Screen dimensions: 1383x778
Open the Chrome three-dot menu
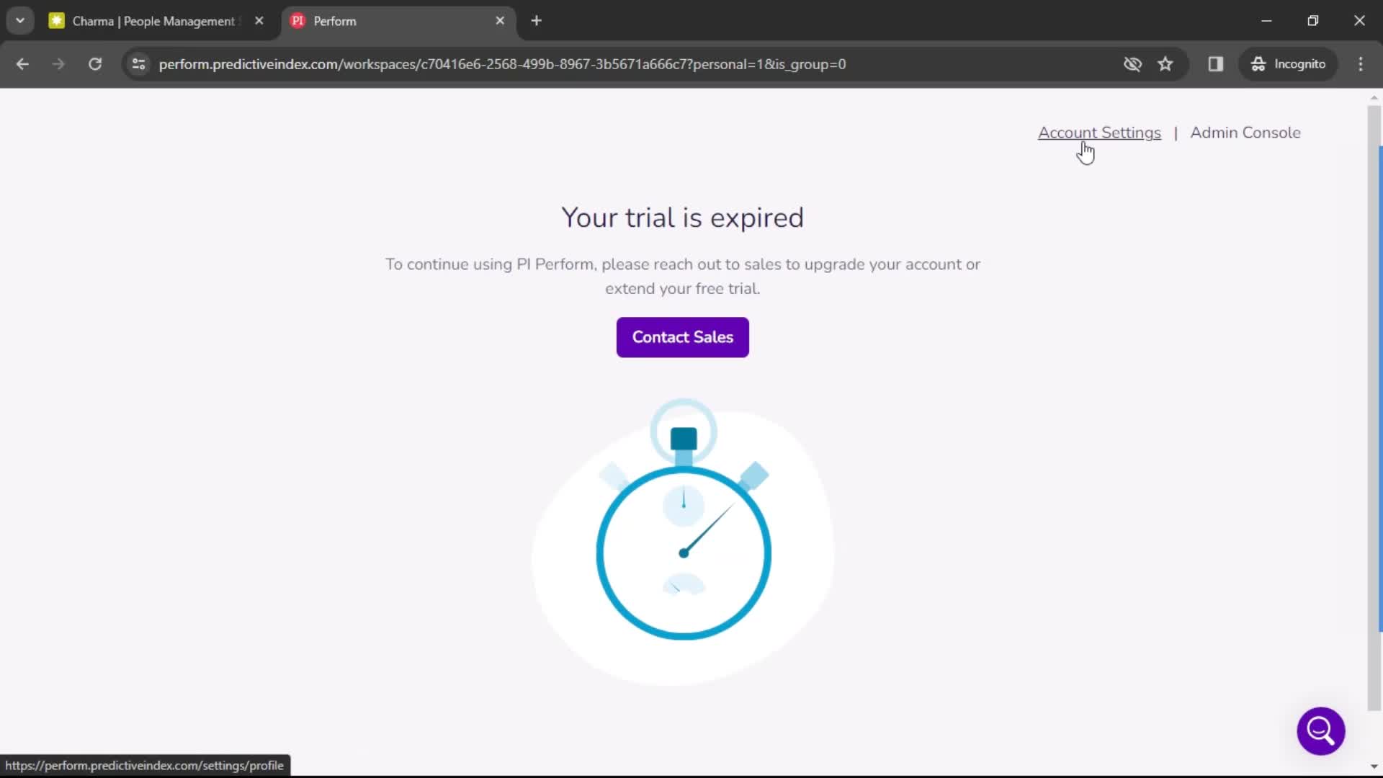(1361, 64)
